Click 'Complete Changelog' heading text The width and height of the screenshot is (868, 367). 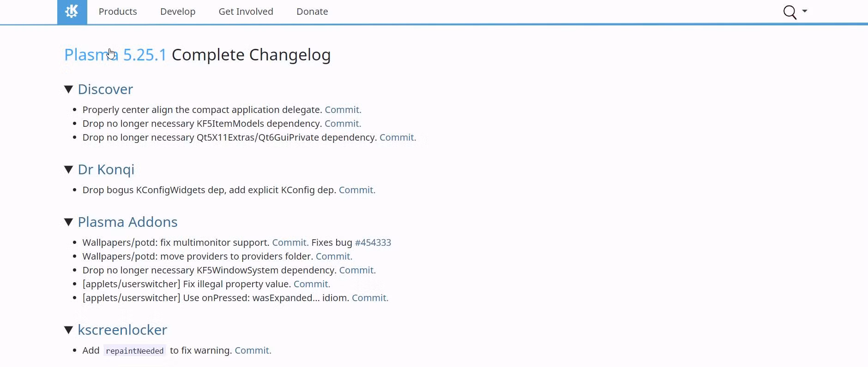[251, 55]
